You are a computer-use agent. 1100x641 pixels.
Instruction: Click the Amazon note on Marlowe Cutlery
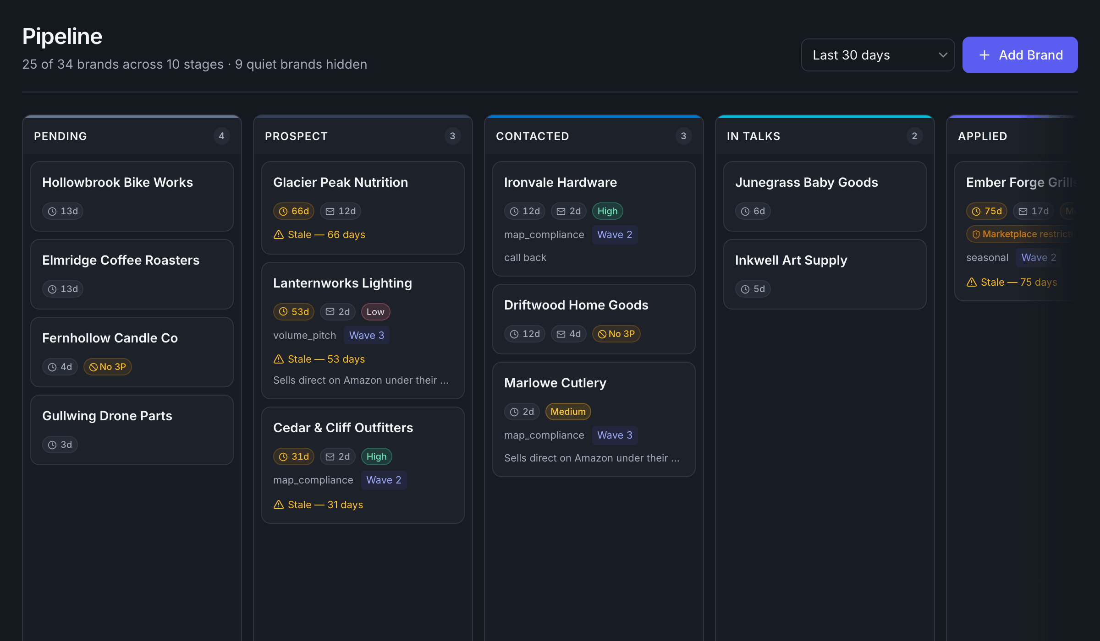point(592,458)
